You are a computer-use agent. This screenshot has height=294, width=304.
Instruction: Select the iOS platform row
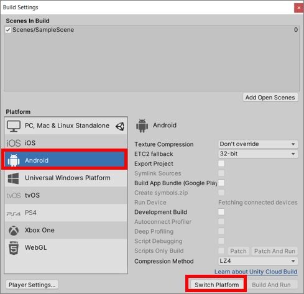pos(66,143)
